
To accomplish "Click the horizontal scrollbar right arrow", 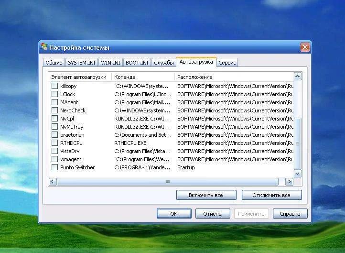I will [x=289, y=182].
